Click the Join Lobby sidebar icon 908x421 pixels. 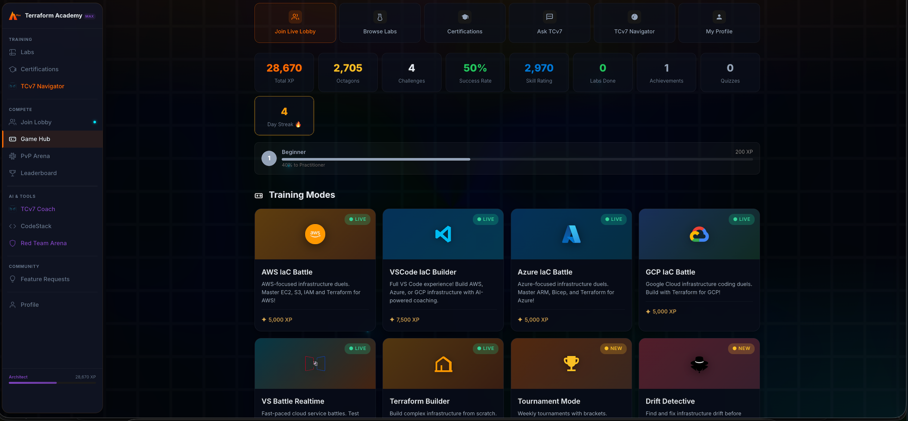pos(13,122)
